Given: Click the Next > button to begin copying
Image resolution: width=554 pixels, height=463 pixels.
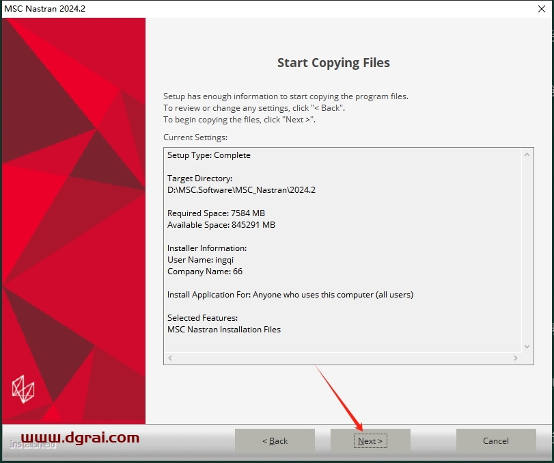Looking at the screenshot, I should 370,440.
